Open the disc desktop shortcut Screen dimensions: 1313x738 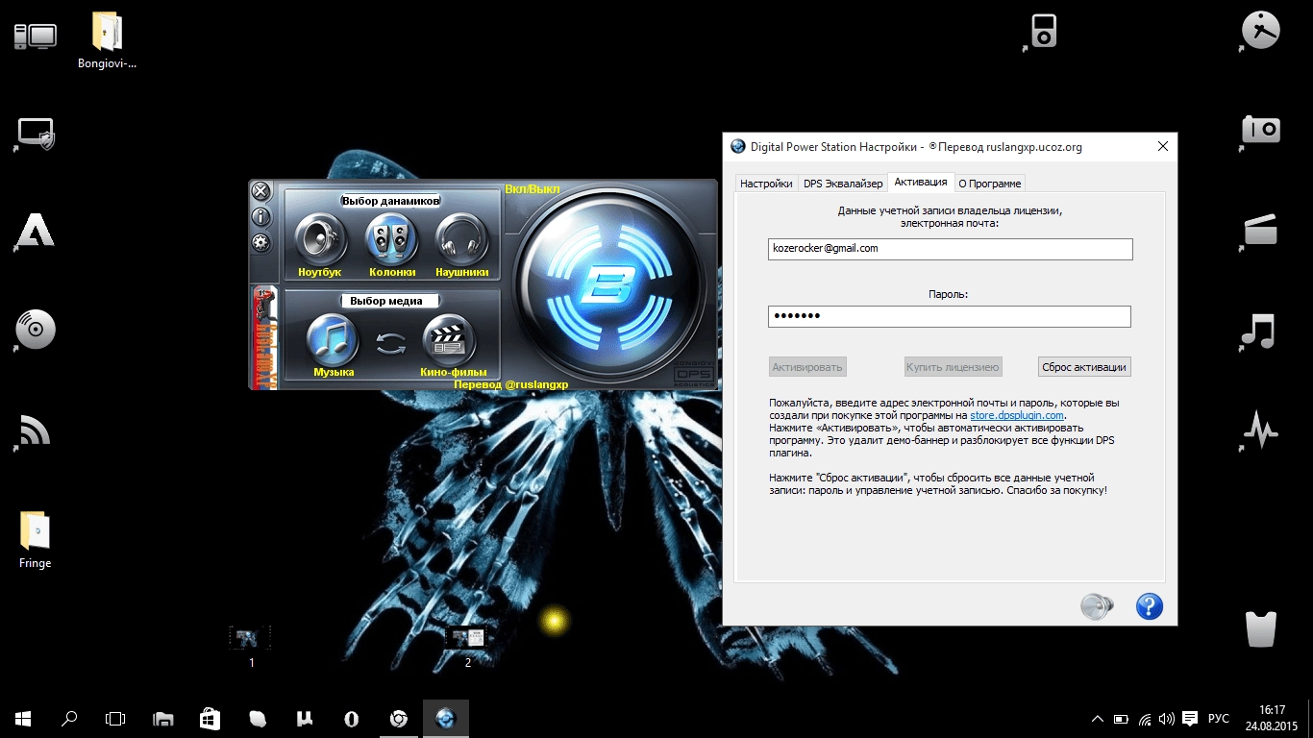click(36, 331)
